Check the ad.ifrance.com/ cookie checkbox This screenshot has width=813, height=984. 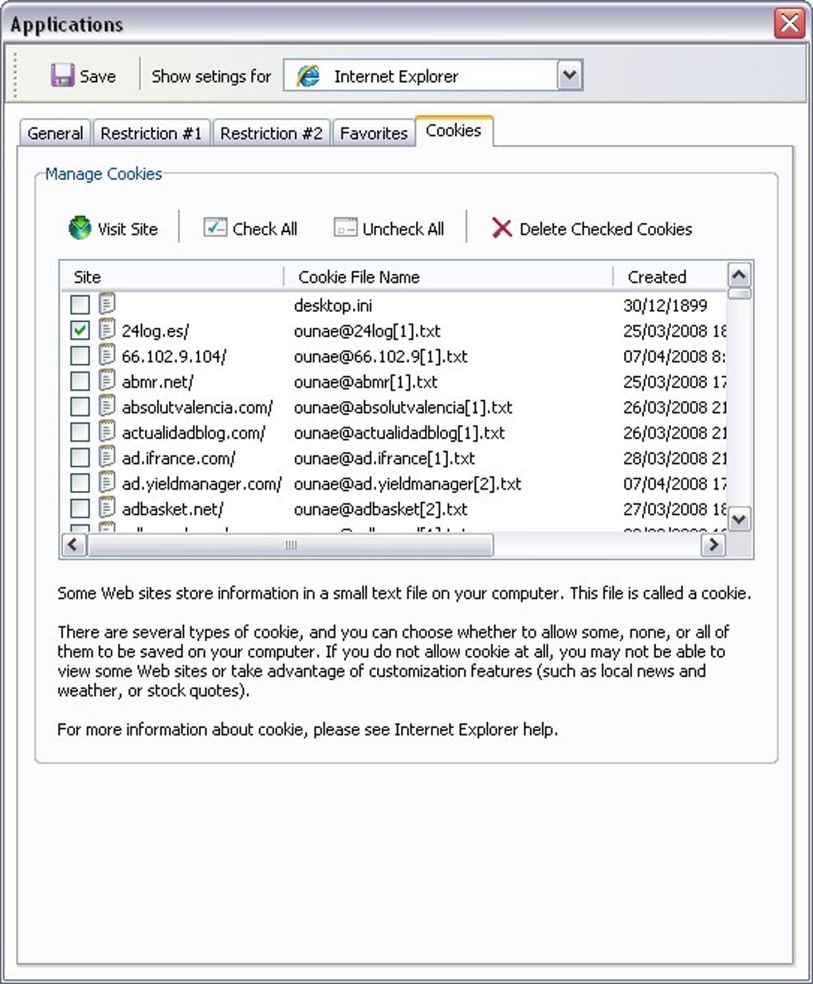coord(80,458)
